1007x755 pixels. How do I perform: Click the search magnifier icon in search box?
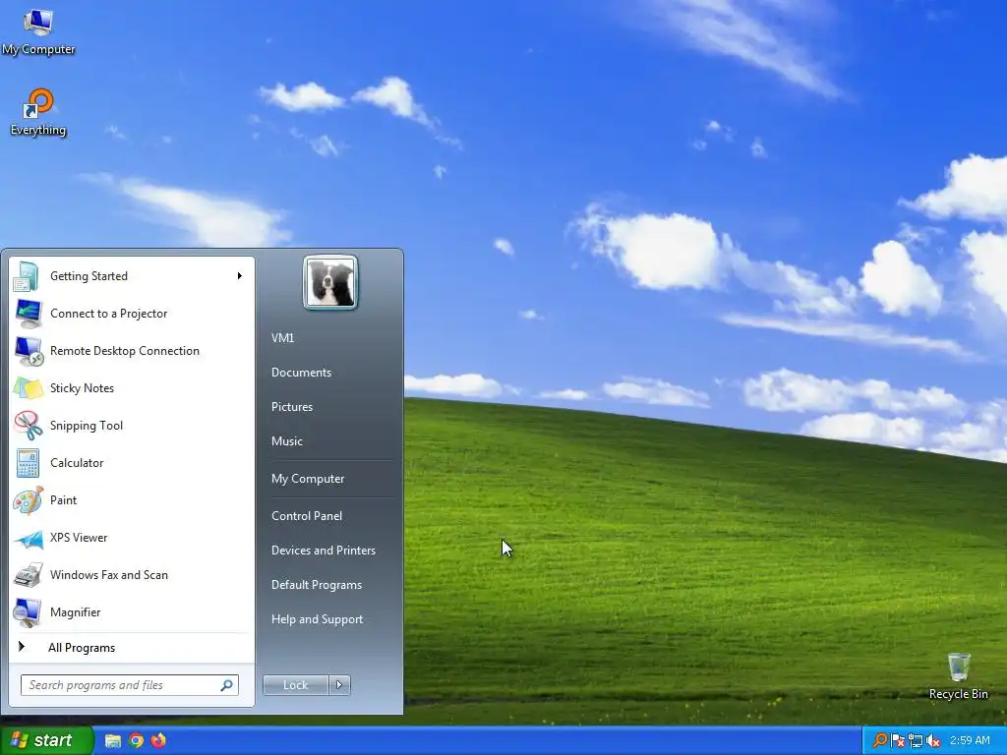coord(227,685)
